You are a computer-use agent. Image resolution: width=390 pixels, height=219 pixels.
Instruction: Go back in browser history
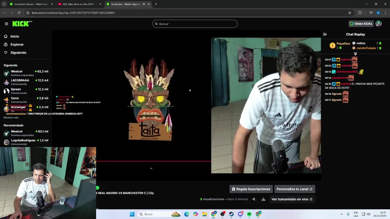pos(4,13)
